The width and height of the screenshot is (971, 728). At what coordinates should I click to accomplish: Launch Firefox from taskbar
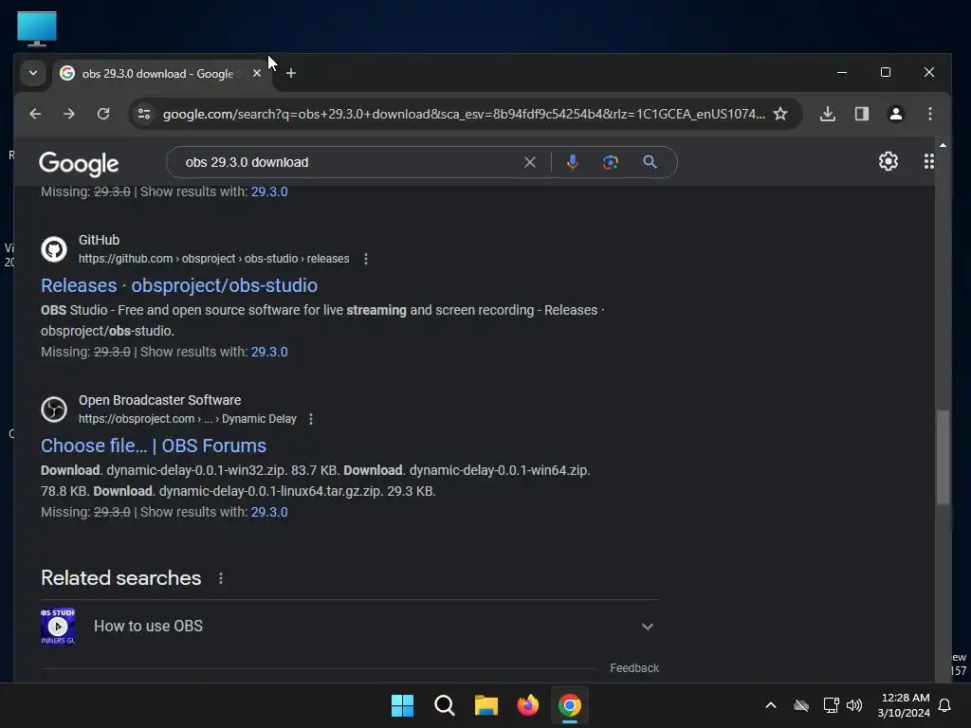527,705
